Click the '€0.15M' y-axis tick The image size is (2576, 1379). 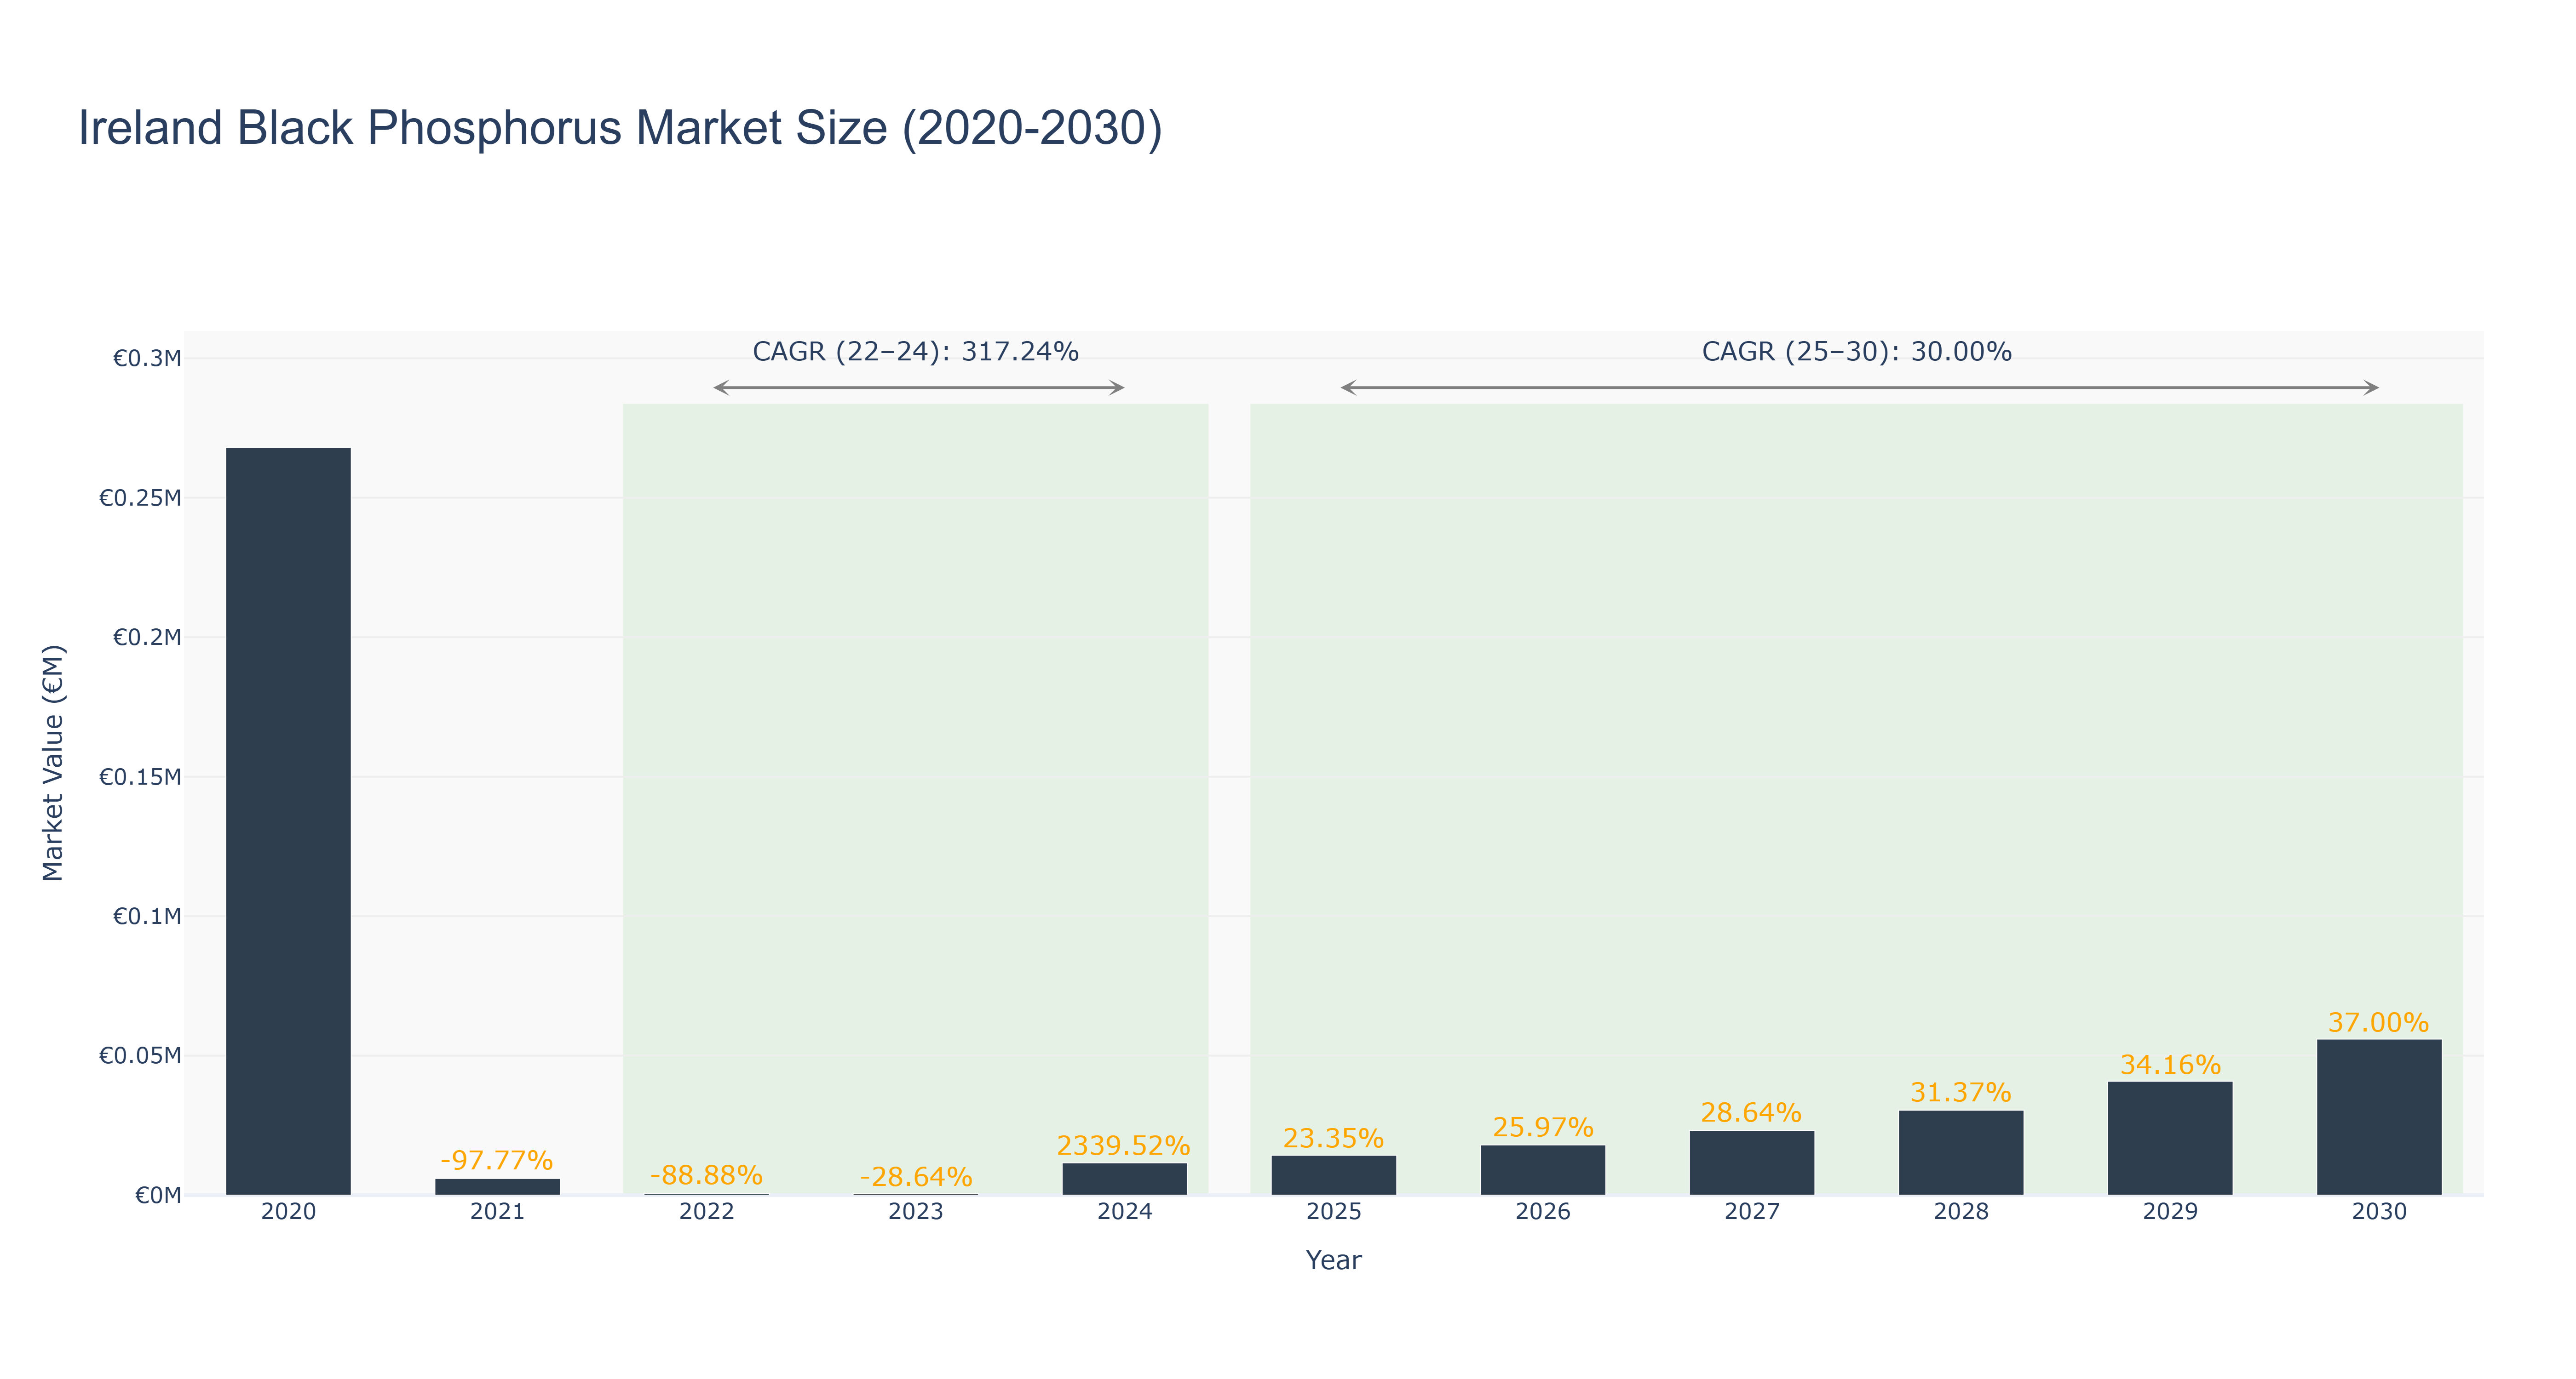pos(140,776)
